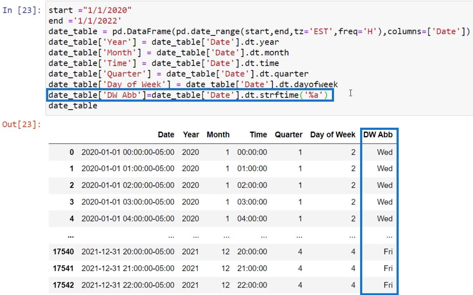Click the start ="1/1/2020" code line
473x295 pixels.
tap(90, 10)
